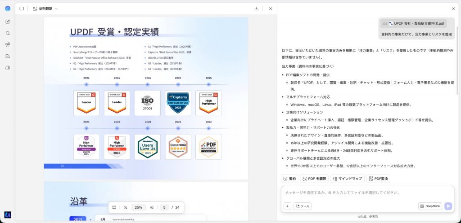The width and height of the screenshot is (461, 223).
Task: Toggle the sidebar panel icon
Action: click(x=22, y=9)
